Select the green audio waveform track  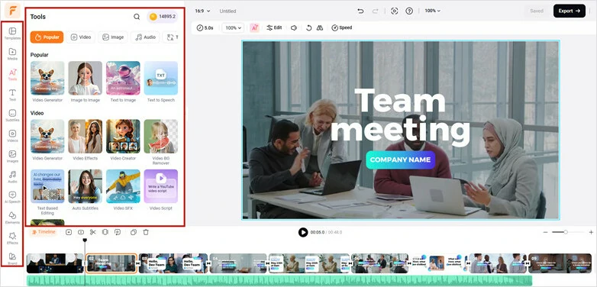tap(279, 281)
